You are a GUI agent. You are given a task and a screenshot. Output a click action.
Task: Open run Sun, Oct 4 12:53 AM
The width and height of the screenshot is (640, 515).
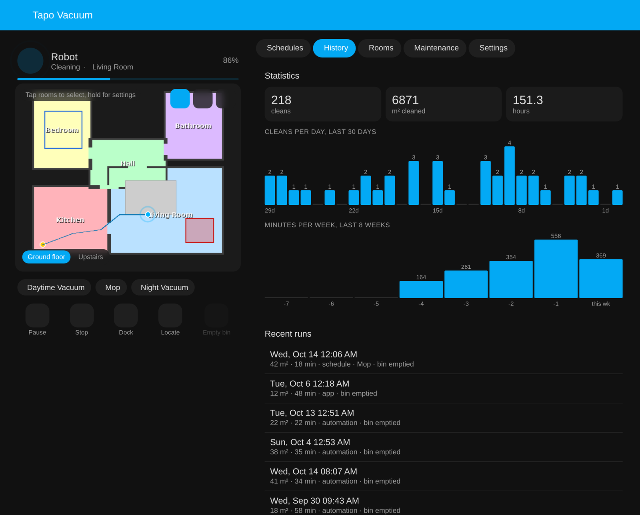point(444,447)
